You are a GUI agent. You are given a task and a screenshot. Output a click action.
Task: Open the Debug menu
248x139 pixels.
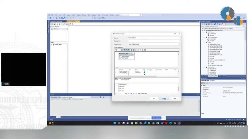tap(79, 15)
